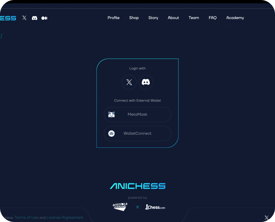Screen dimensions: 275x222
Task: Click the Anichess logo in the header
Action: click(x=8, y=18)
